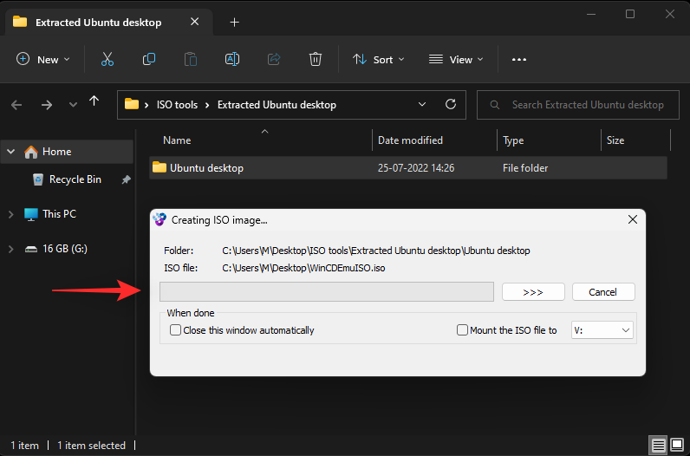Click the Paste clipboard icon

click(x=190, y=59)
